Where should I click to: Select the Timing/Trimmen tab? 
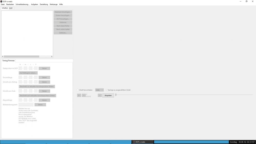[x=8, y=61]
